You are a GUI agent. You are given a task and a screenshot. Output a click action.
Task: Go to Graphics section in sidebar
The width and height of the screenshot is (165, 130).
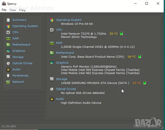point(19,51)
